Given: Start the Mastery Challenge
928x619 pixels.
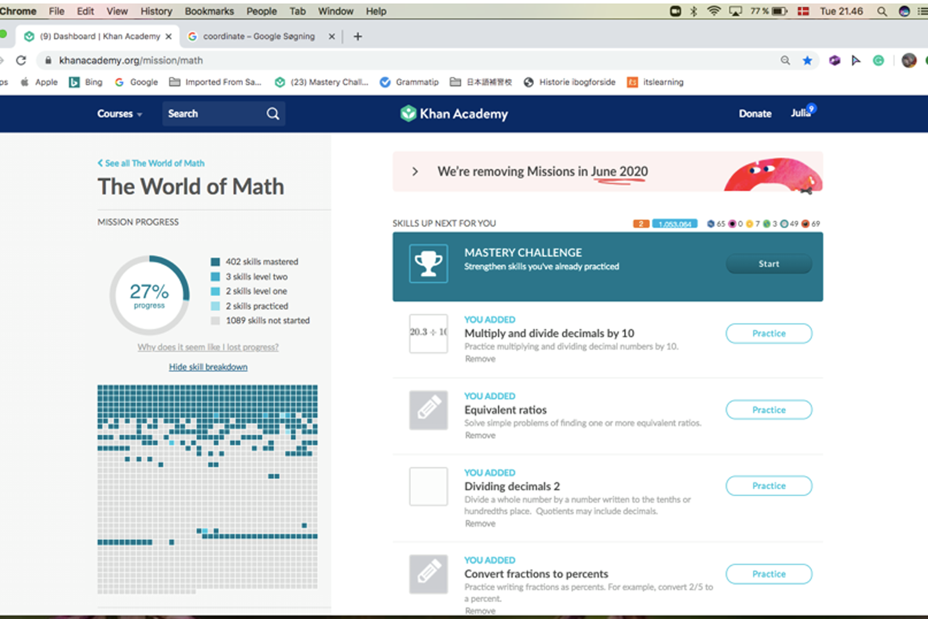Looking at the screenshot, I should click(769, 264).
